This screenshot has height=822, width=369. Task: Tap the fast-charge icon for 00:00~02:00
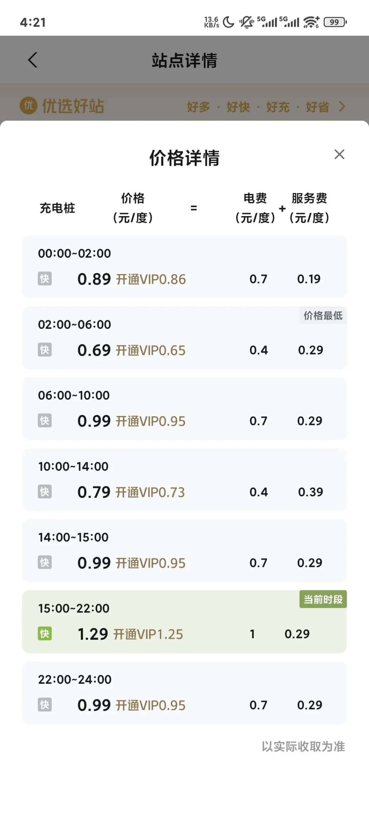pyautogui.click(x=45, y=278)
